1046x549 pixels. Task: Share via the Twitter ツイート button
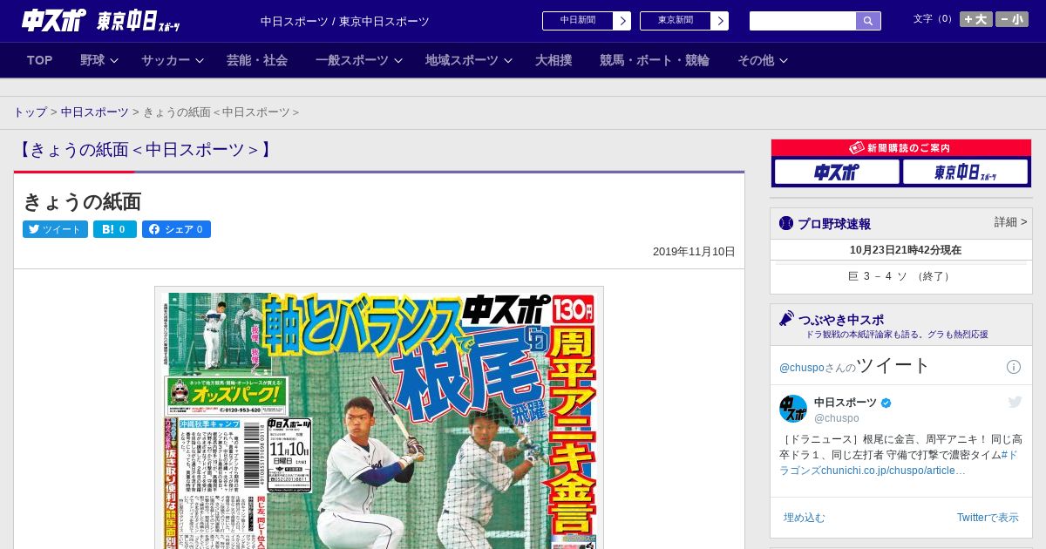(x=55, y=229)
